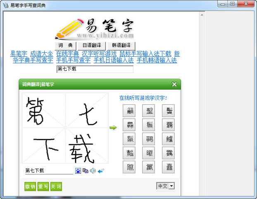Click the search box containing 第七下载
This screenshot has height=199, width=257.
click(x=95, y=69)
